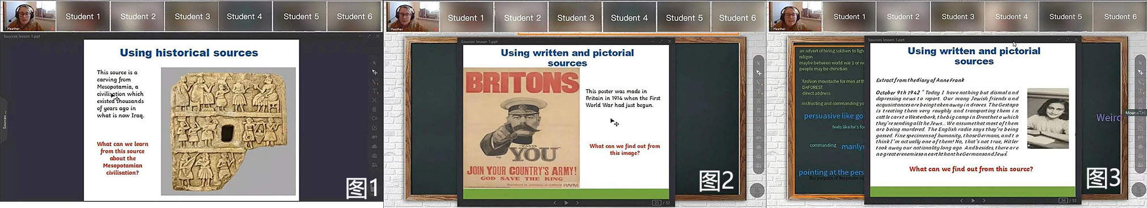Select Student 1's tile above the Anne Frank slide
The image size is (1147, 208).
pyautogui.click(x=849, y=16)
